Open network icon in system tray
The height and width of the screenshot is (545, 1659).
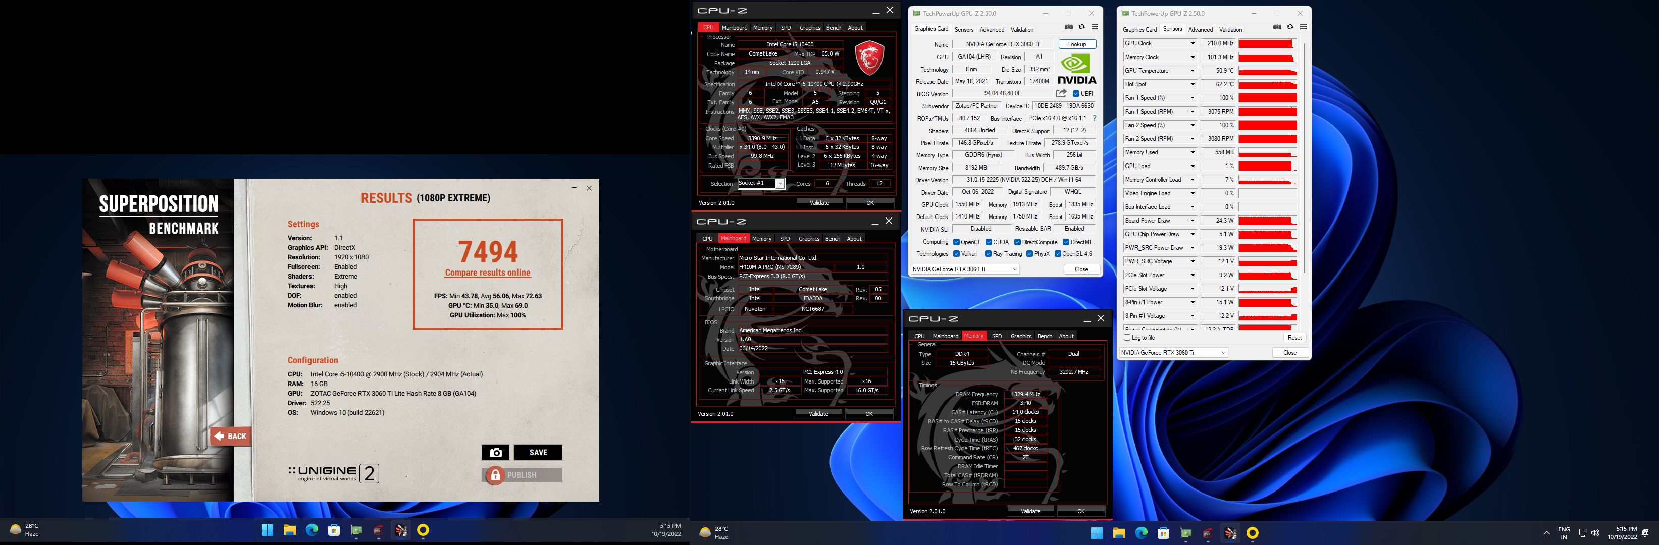pos(1583,533)
